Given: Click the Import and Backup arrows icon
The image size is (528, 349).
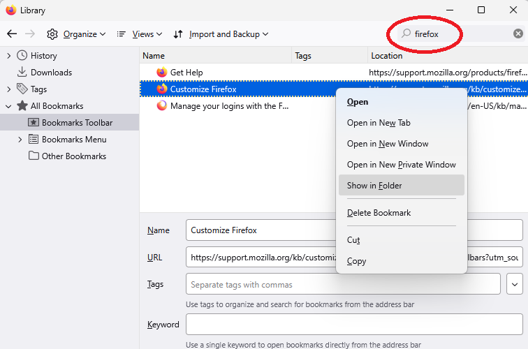Looking at the screenshot, I should pyautogui.click(x=178, y=34).
